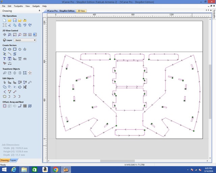Select the Draw Star tool
This screenshot has width=216, height=173.
[25, 49]
